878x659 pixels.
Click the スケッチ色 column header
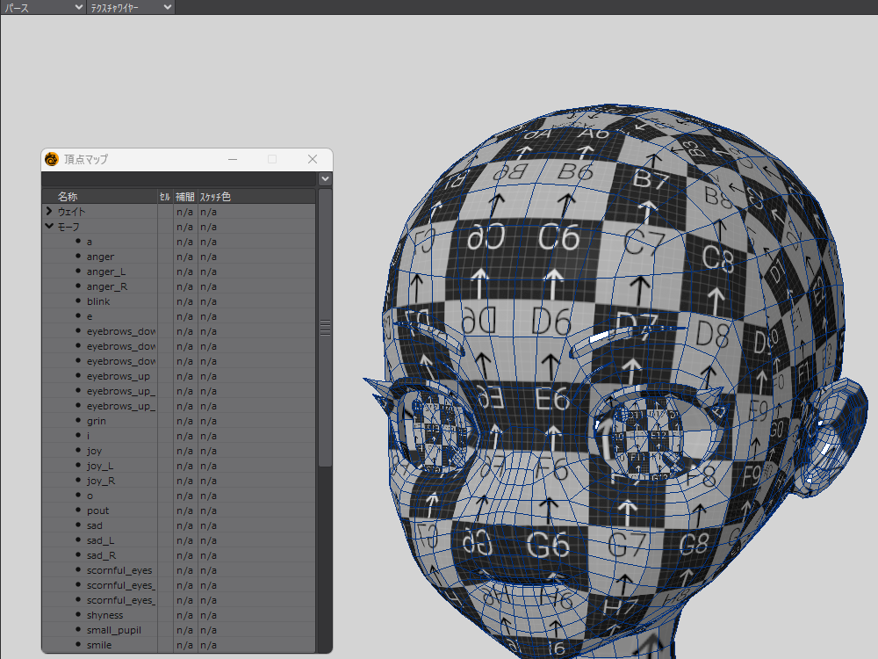(215, 197)
